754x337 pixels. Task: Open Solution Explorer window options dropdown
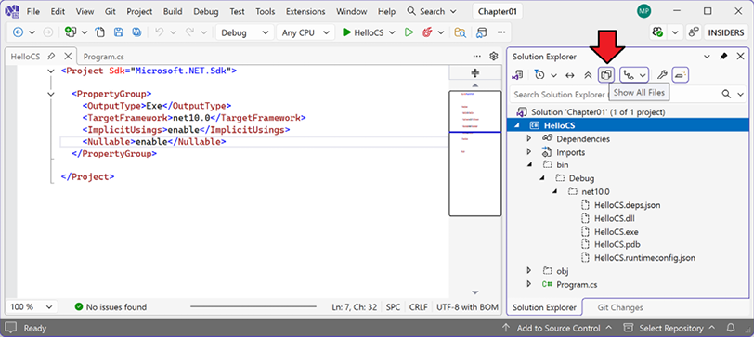707,57
